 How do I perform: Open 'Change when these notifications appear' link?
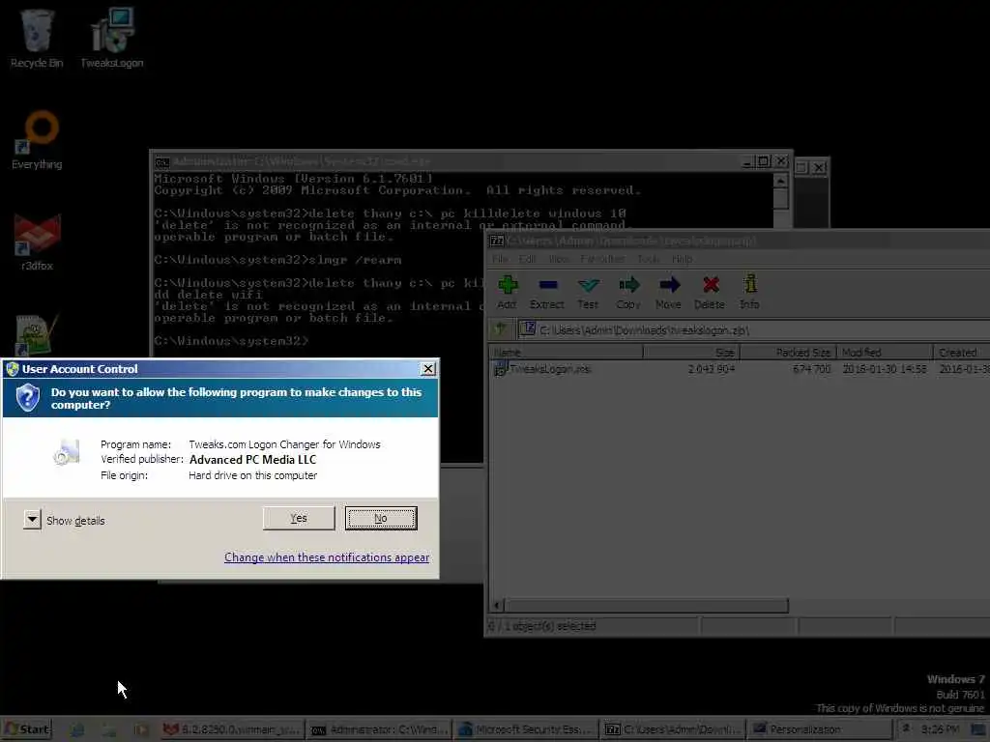[327, 557]
